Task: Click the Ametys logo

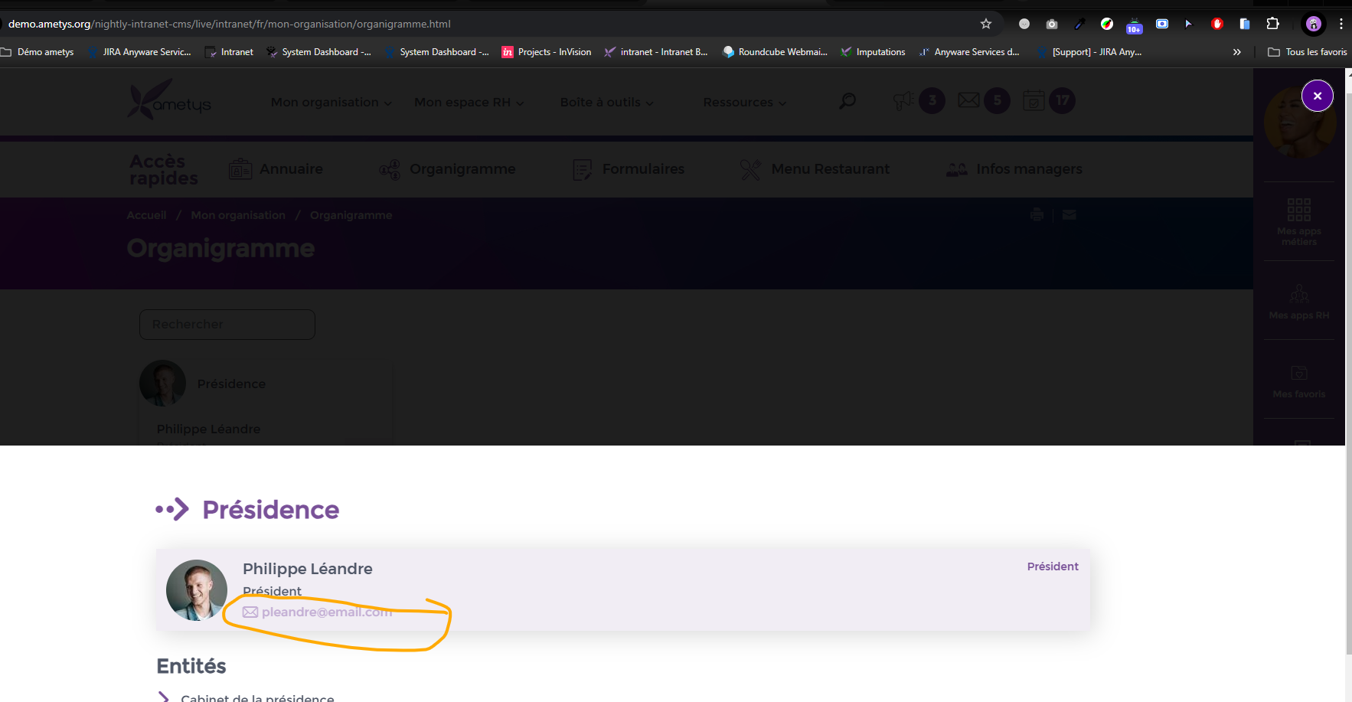Action: (170, 101)
